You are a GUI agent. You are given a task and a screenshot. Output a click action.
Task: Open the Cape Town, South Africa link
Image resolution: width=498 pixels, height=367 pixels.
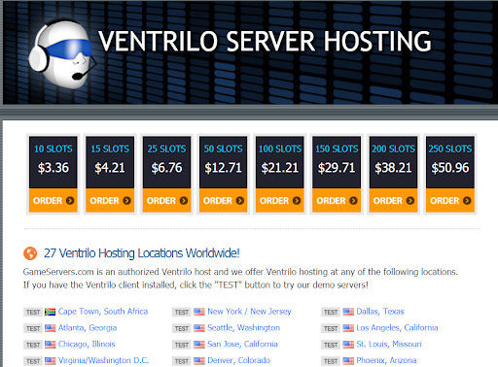[x=103, y=312]
